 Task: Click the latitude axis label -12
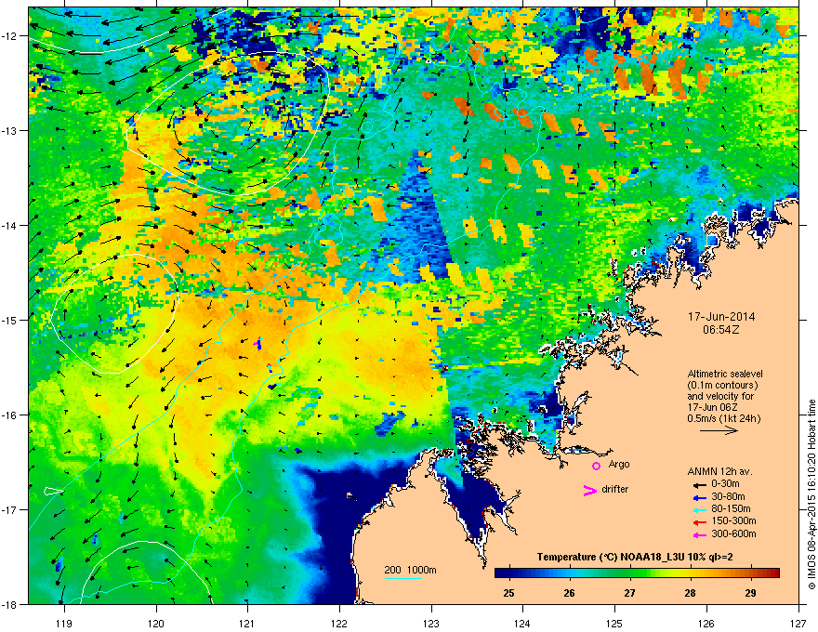[x=10, y=35]
